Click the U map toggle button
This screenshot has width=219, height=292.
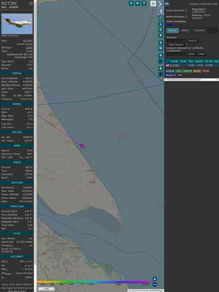pos(131,3)
